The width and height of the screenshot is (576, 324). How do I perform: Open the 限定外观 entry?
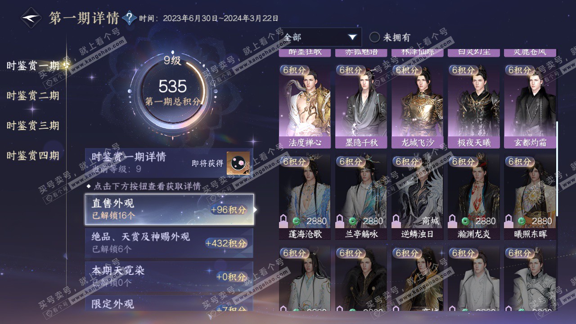[169, 303]
